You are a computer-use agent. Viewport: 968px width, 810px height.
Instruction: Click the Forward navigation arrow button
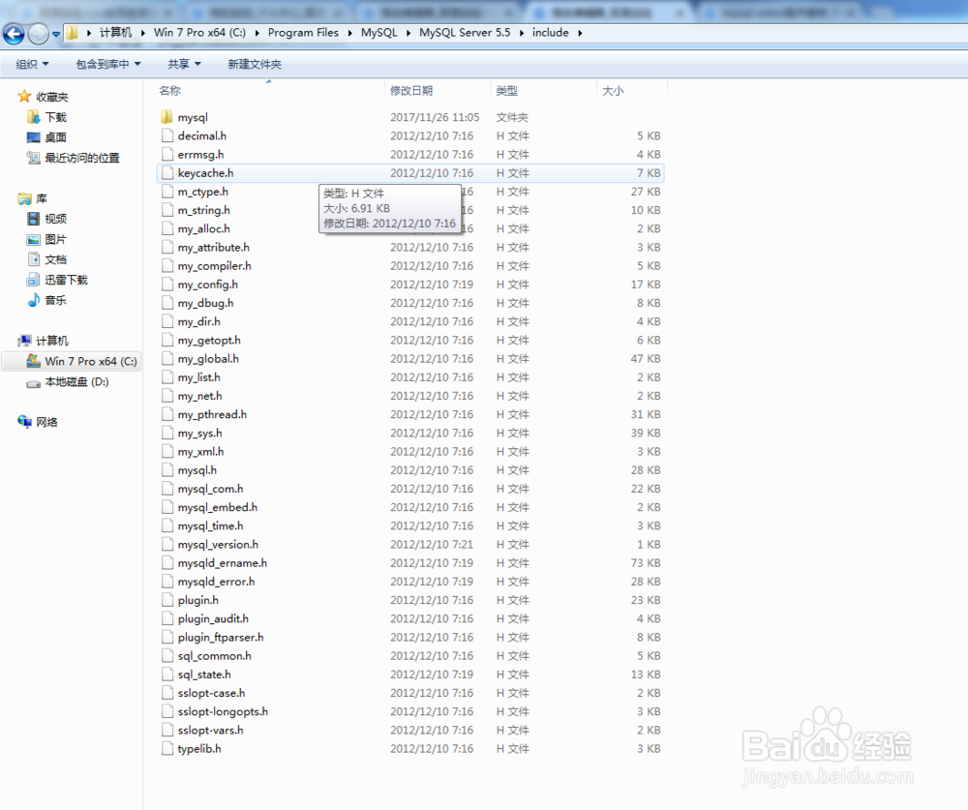coord(38,34)
